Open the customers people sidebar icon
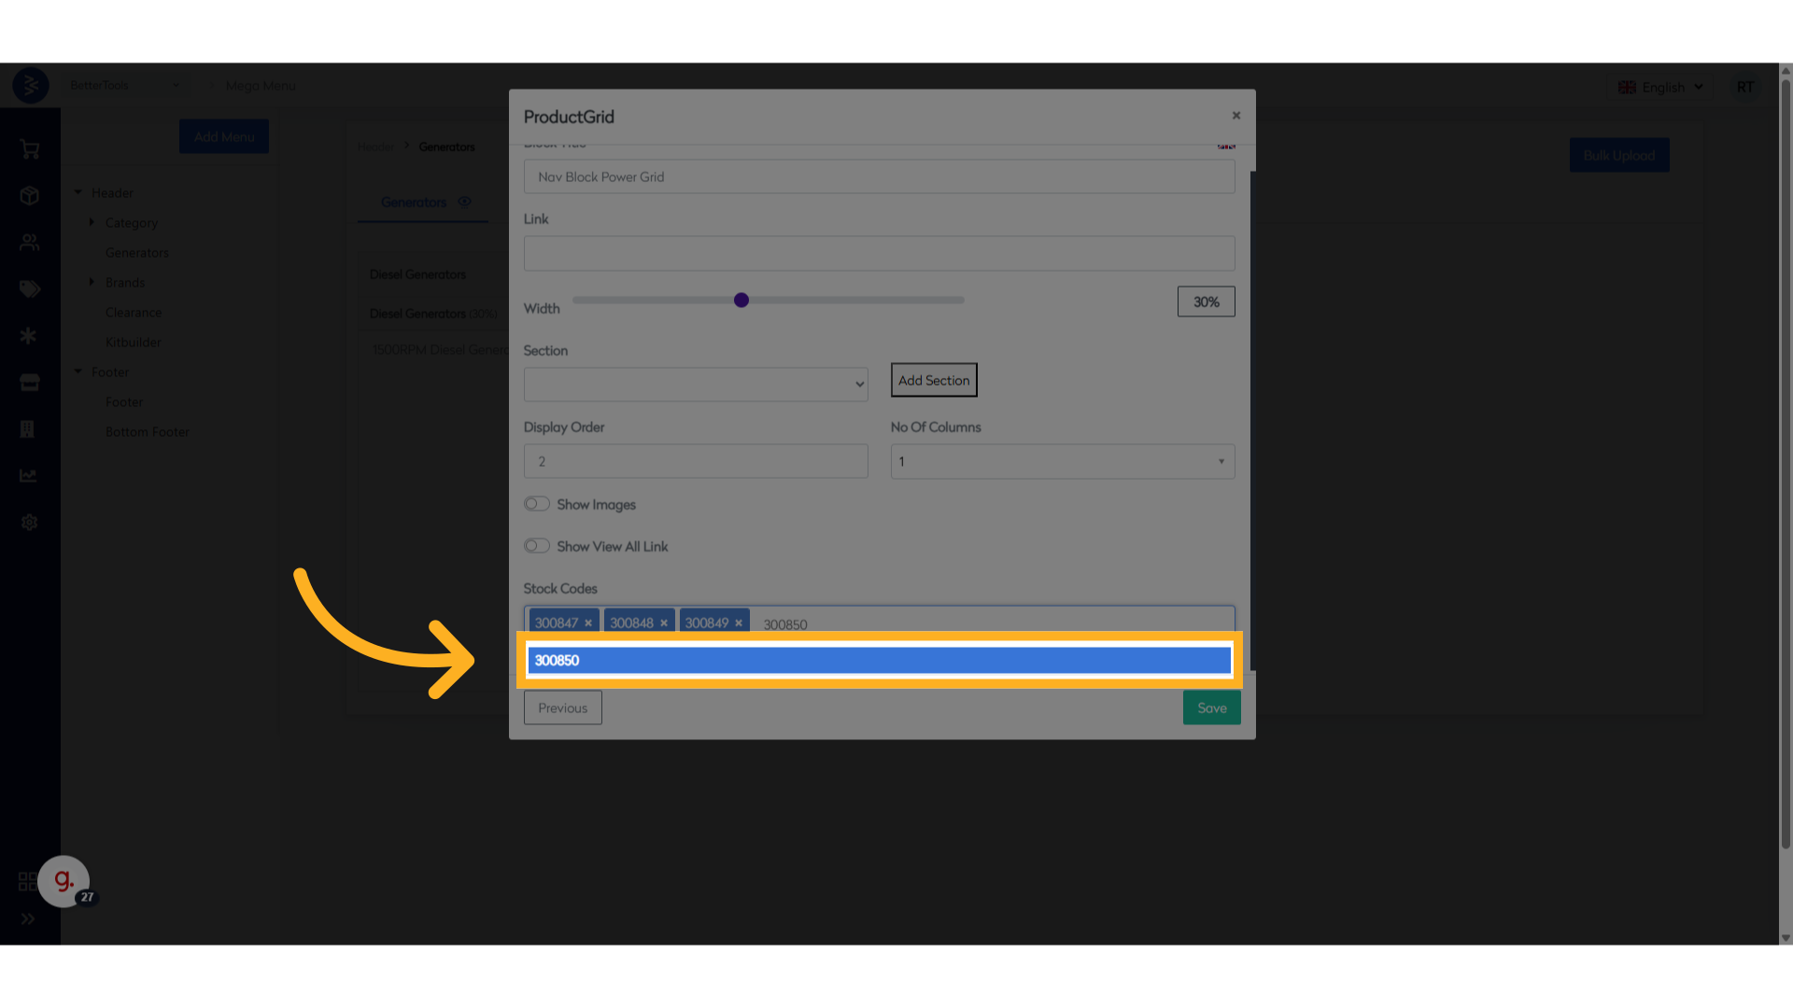 coord(29,243)
